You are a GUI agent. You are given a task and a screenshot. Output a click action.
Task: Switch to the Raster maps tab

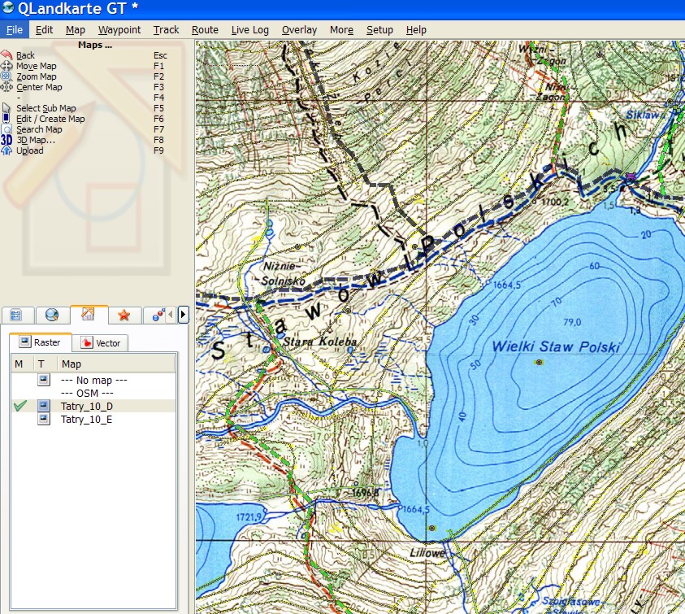pos(40,342)
